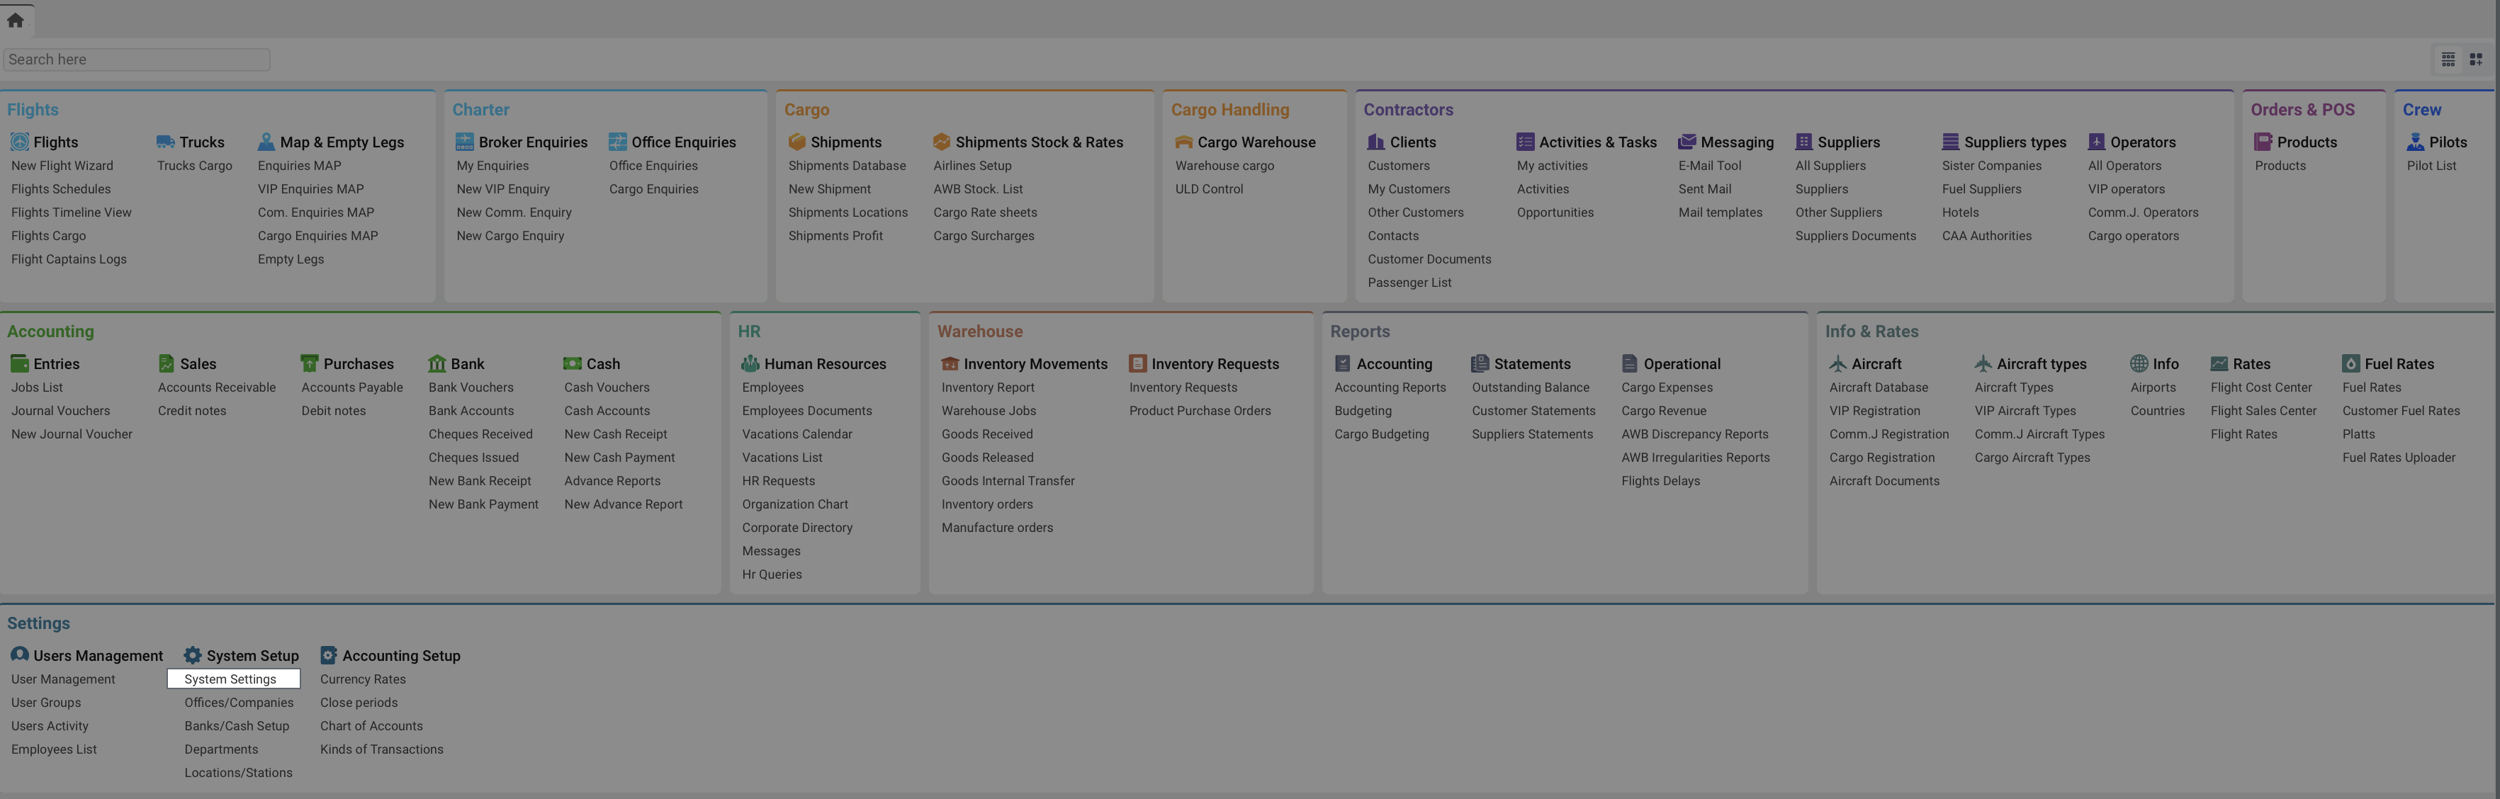Open Shipments Database link
This screenshot has width=2500, height=799.
846,166
